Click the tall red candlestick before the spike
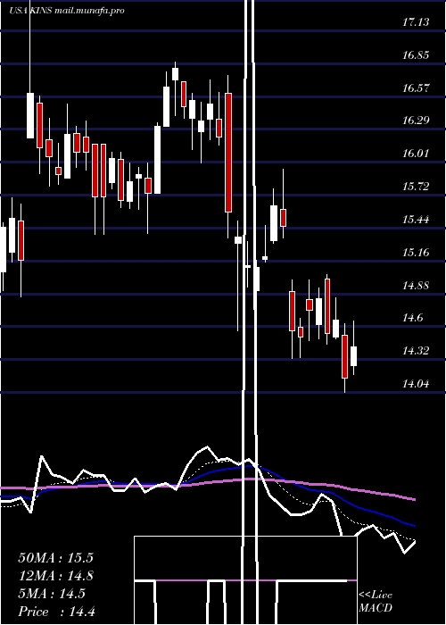The height and width of the screenshot is (625, 446). 228,153
